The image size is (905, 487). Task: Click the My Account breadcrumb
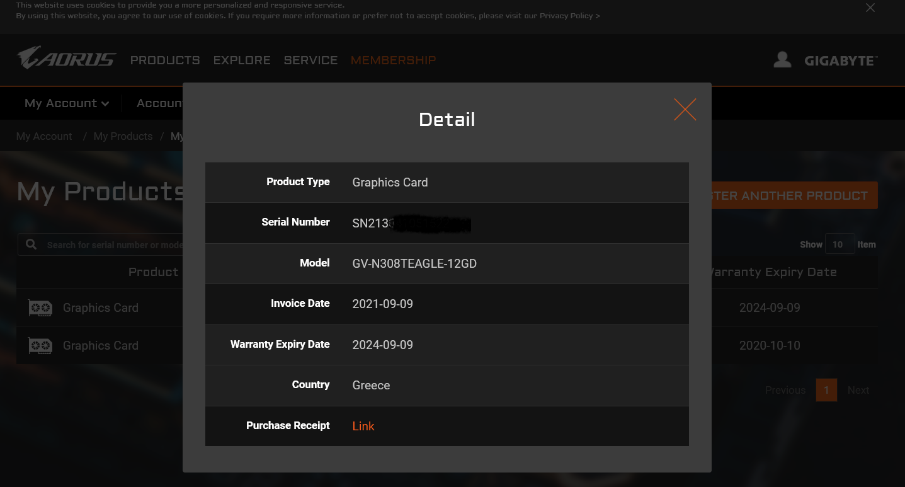44,136
